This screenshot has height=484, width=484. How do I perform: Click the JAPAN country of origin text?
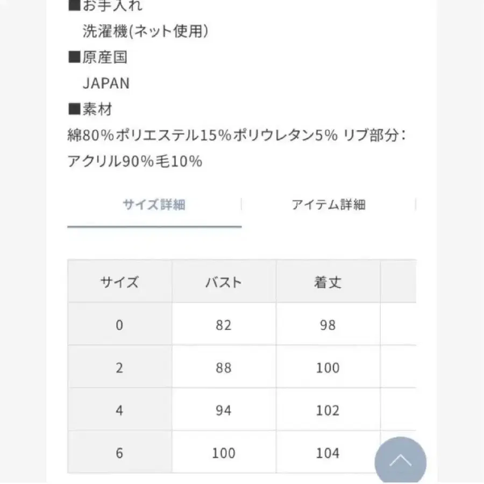pyautogui.click(x=106, y=83)
